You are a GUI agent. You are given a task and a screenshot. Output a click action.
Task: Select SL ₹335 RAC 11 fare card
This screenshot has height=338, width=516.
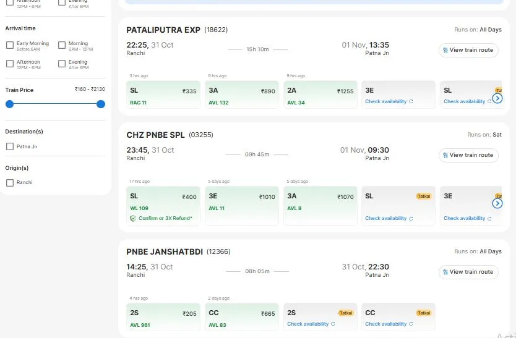click(x=163, y=95)
